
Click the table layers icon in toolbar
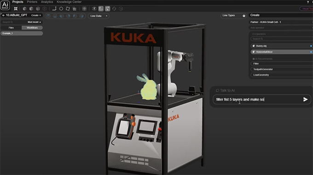(75, 9)
